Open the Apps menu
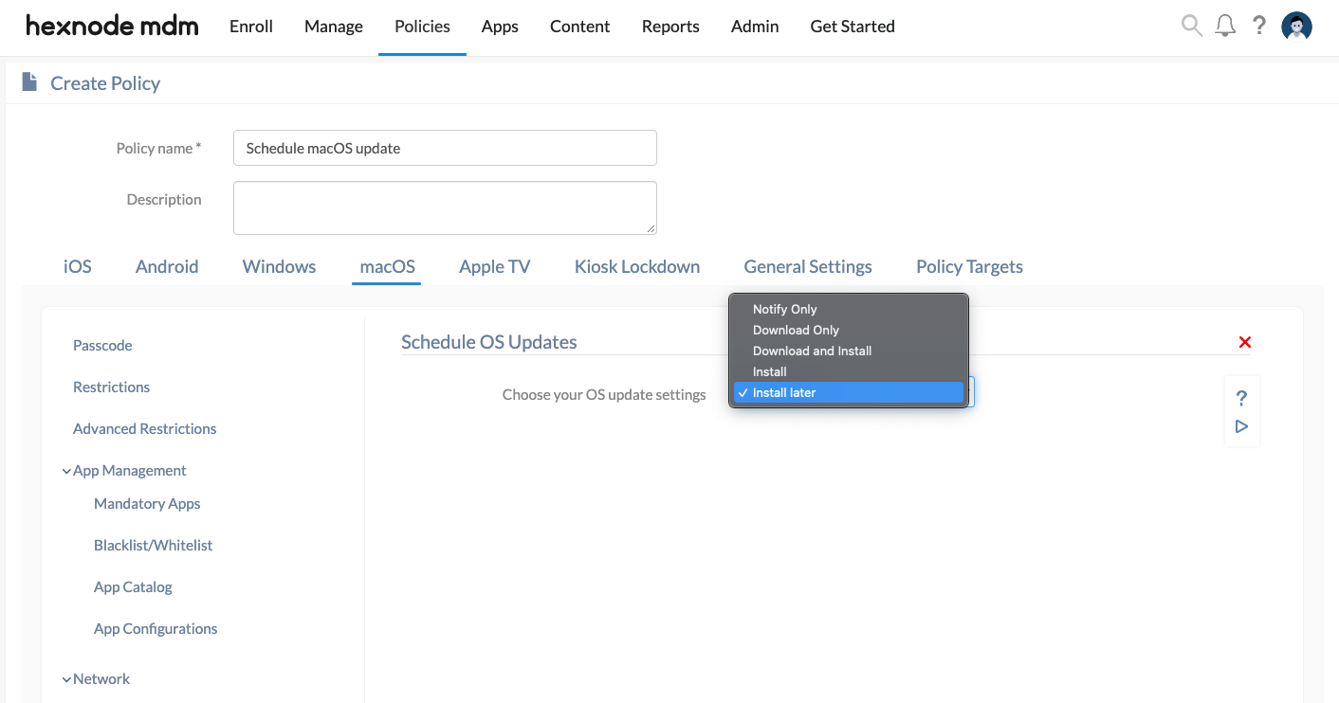 (x=500, y=27)
